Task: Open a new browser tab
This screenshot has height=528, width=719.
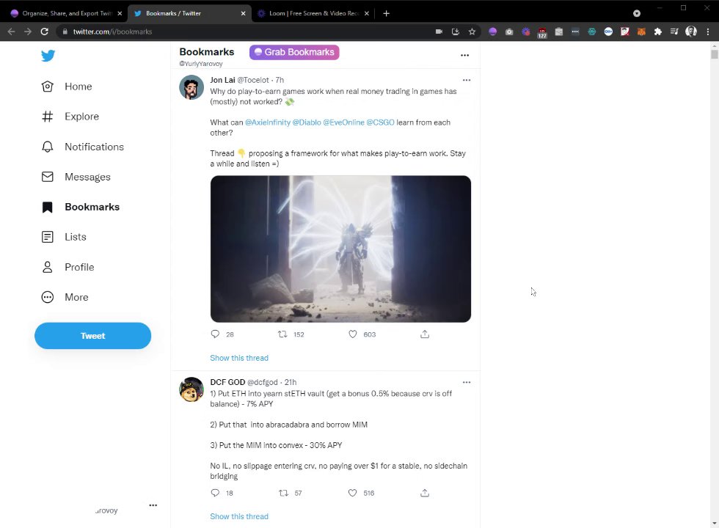Action: pyautogui.click(x=386, y=13)
